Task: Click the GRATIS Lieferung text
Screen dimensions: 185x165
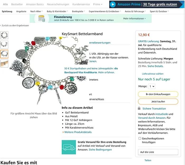Action: coord(149,41)
